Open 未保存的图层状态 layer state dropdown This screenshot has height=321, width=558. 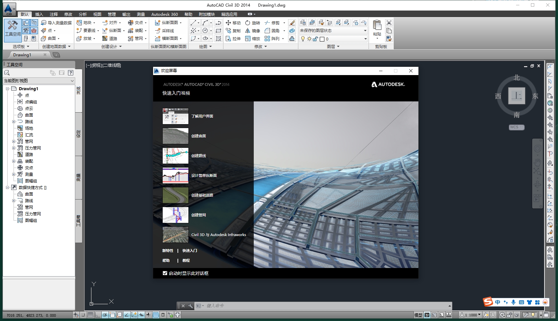point(333,31)
